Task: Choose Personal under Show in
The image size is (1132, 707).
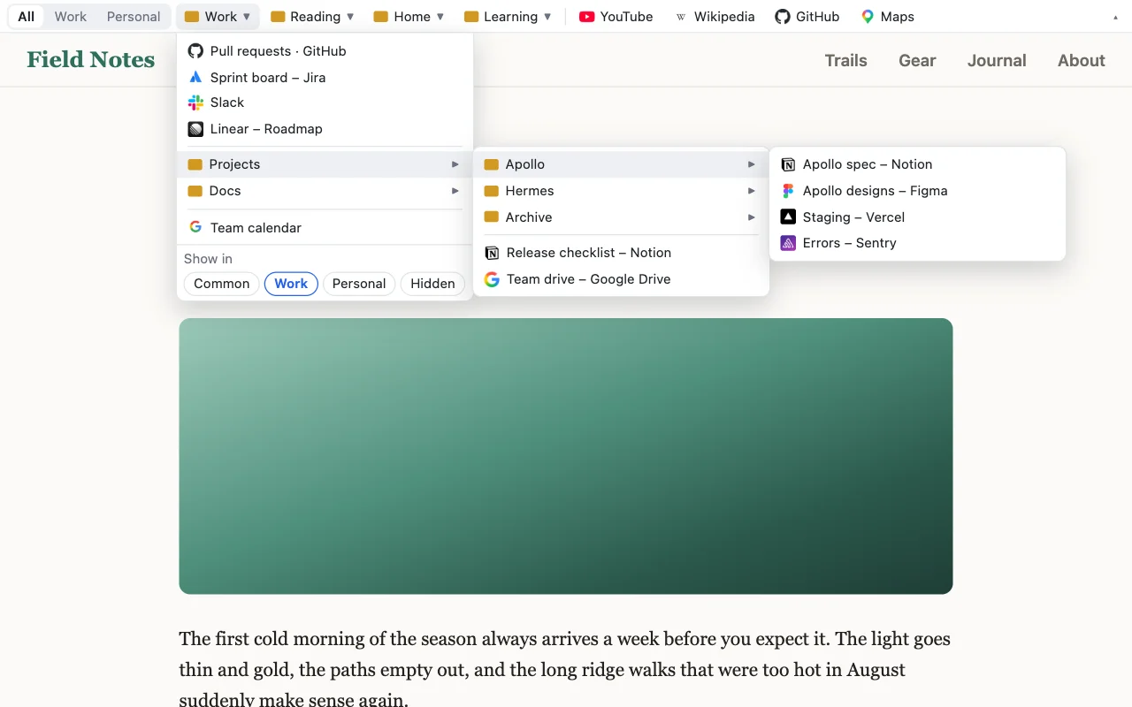Action: [359, 284]
